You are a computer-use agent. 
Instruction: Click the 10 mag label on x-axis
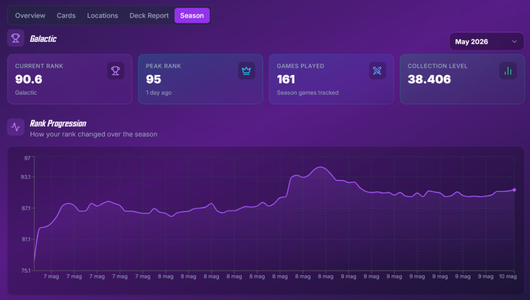pyautogui.click(x=508, y=276)
